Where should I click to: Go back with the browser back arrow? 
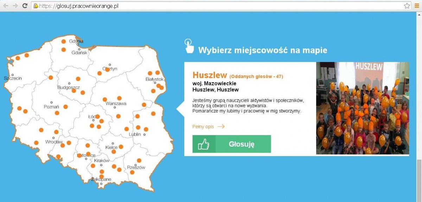click(6, 6)
